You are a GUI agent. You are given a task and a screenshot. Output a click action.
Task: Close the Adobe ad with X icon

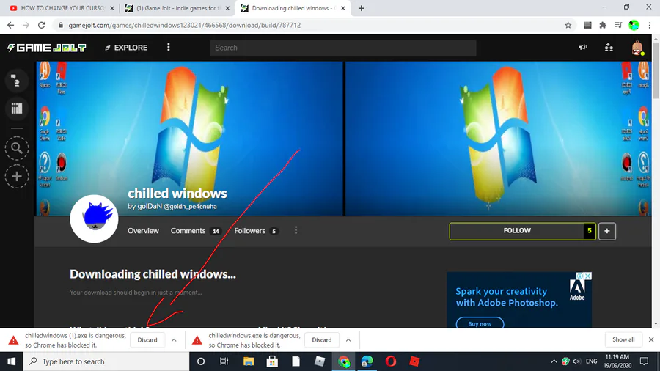pos(588,276)
